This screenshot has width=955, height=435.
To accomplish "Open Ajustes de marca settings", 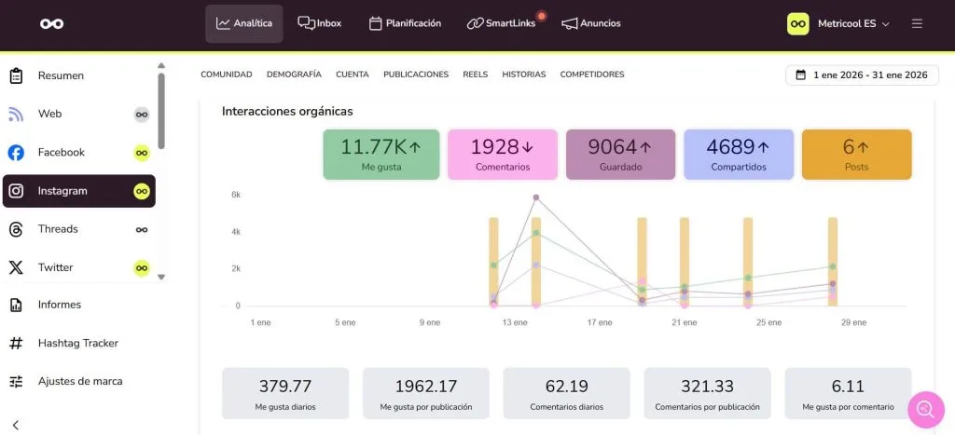I will 79,381.
